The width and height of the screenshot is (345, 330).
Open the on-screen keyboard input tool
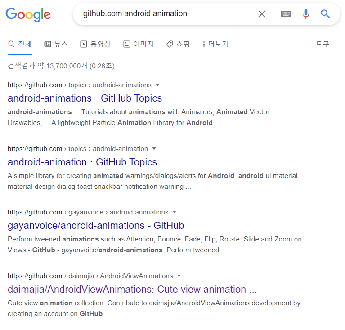click(x=286, y=14)
